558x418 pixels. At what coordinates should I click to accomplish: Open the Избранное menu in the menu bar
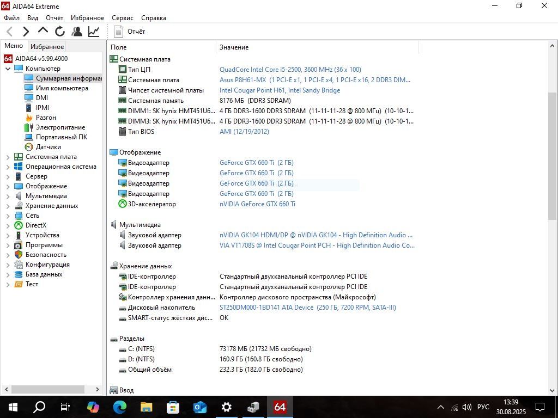point(88,18)
